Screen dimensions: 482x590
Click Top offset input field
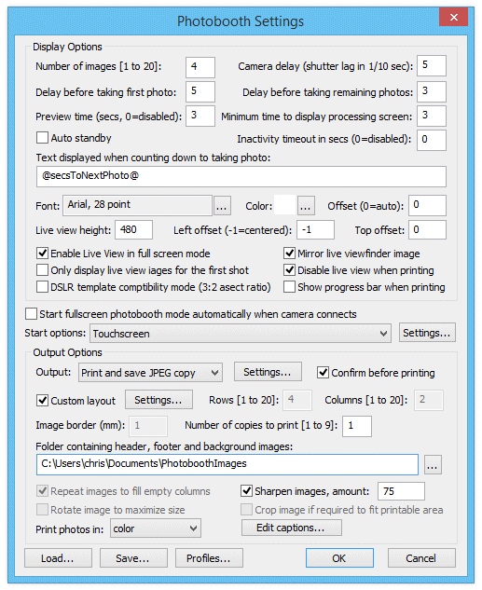[x=427, y=230]
